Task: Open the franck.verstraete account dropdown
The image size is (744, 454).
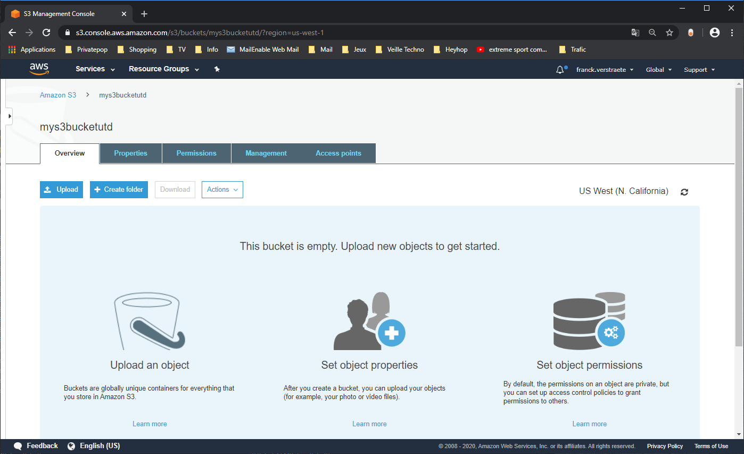Action: tap(605, 70)
